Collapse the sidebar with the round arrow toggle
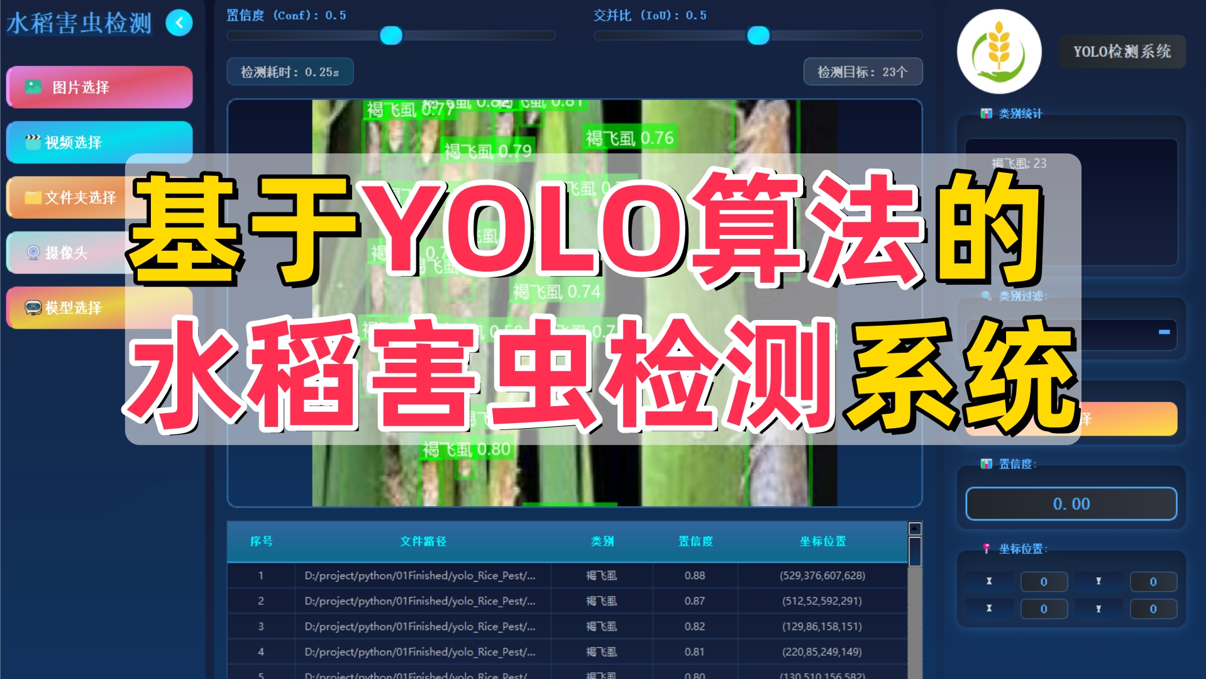The width and height of the screenshot is (1206, 679). coord(179,24)
